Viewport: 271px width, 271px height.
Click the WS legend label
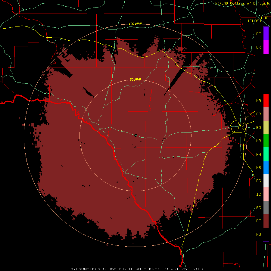[x=259, y=167]
